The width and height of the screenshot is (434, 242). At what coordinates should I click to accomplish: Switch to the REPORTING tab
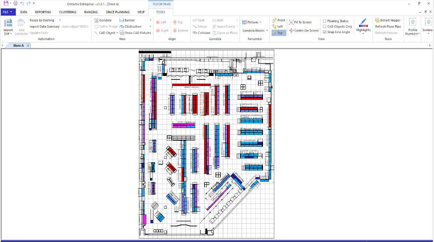(x=43, y=12)
